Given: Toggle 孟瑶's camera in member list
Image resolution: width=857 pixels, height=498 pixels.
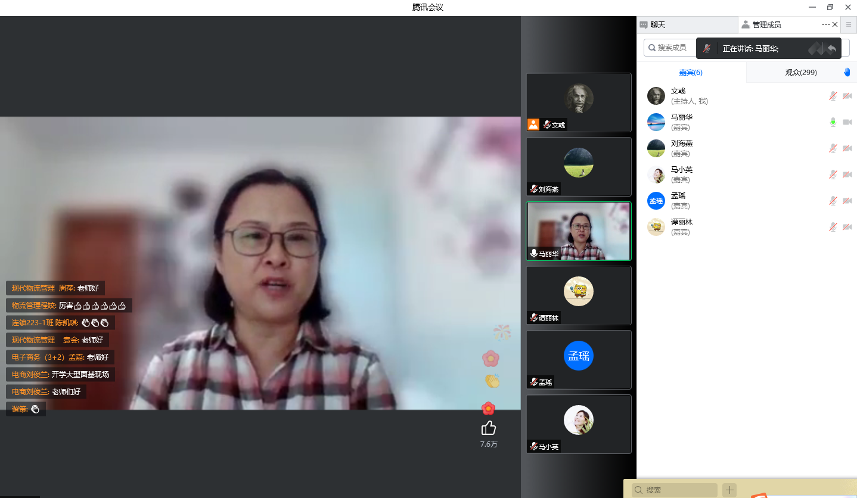Looking at the screenshot, I should (847, 201).
